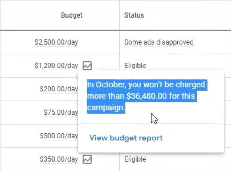Click the Eligible status in the $1,200.00/day row
Image resolution: width=231 pixels, height=171 pixels.
pos(135,66)
